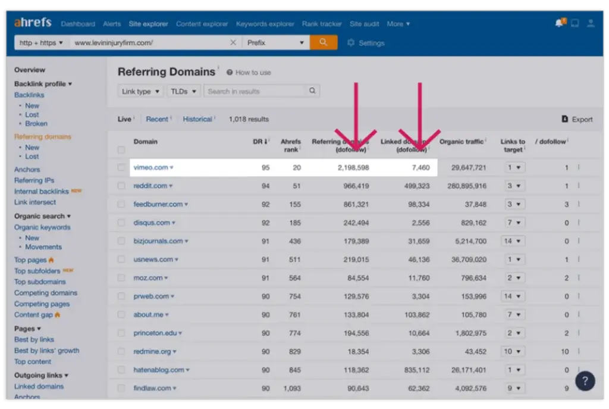Check the reddit.com row checkbox
This screenshot has width=609, height=409.
(x=121, y=186)
